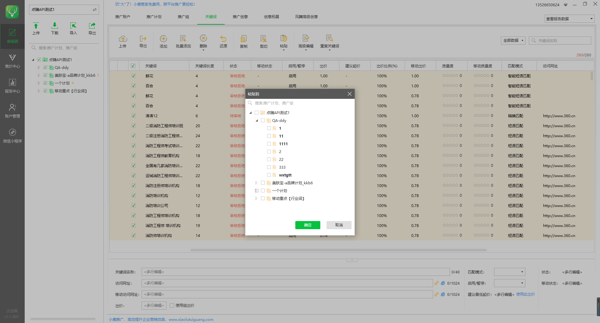Check the 点睛API测试1 checkbox in the dialog
The height and width of the screenshot is (323, 600).
[257, 113]
